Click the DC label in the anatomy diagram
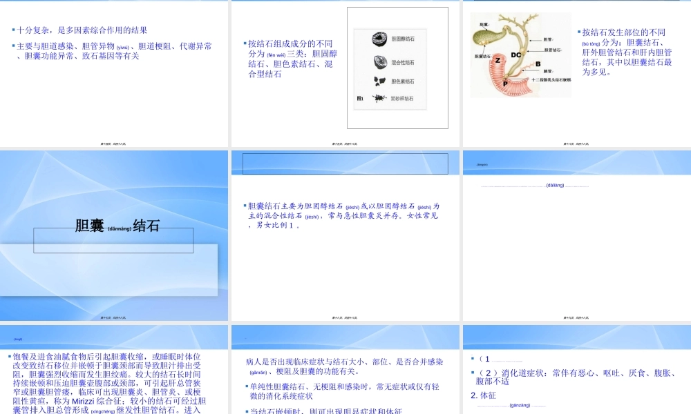 [515, 55]
